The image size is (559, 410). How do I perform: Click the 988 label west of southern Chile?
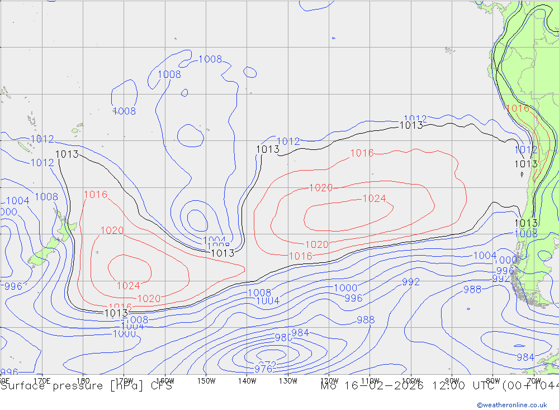pos(472,290)
